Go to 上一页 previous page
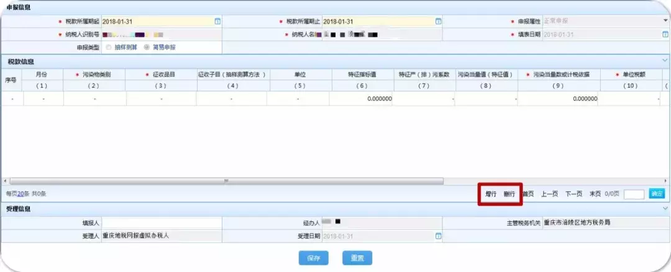This screenshot has height=272, width=671. click(549, 194)
